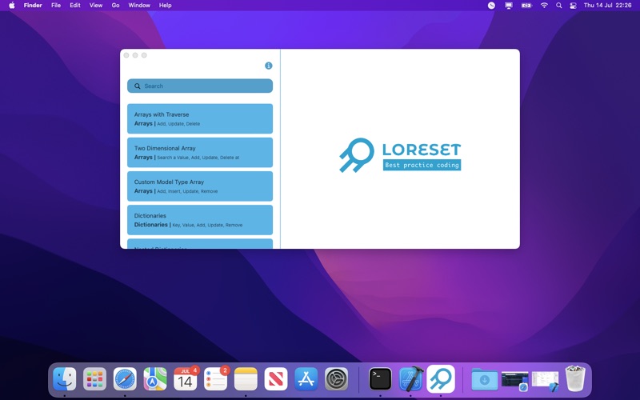This screenshot has height=400, width=640.
Task: Click the magnifier icon in search bar
Action: 138,86
